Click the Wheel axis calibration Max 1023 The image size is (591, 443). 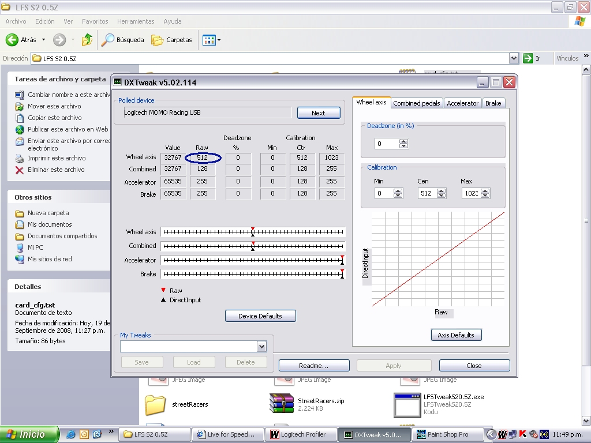pos(332,158)
